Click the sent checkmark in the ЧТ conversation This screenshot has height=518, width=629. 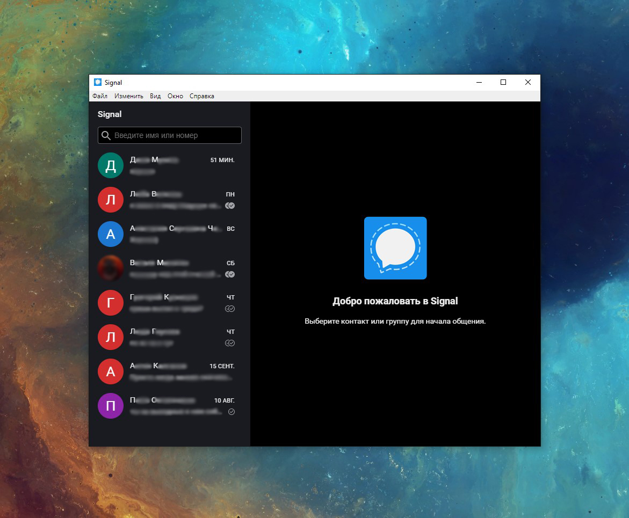(x=230, y=308)
